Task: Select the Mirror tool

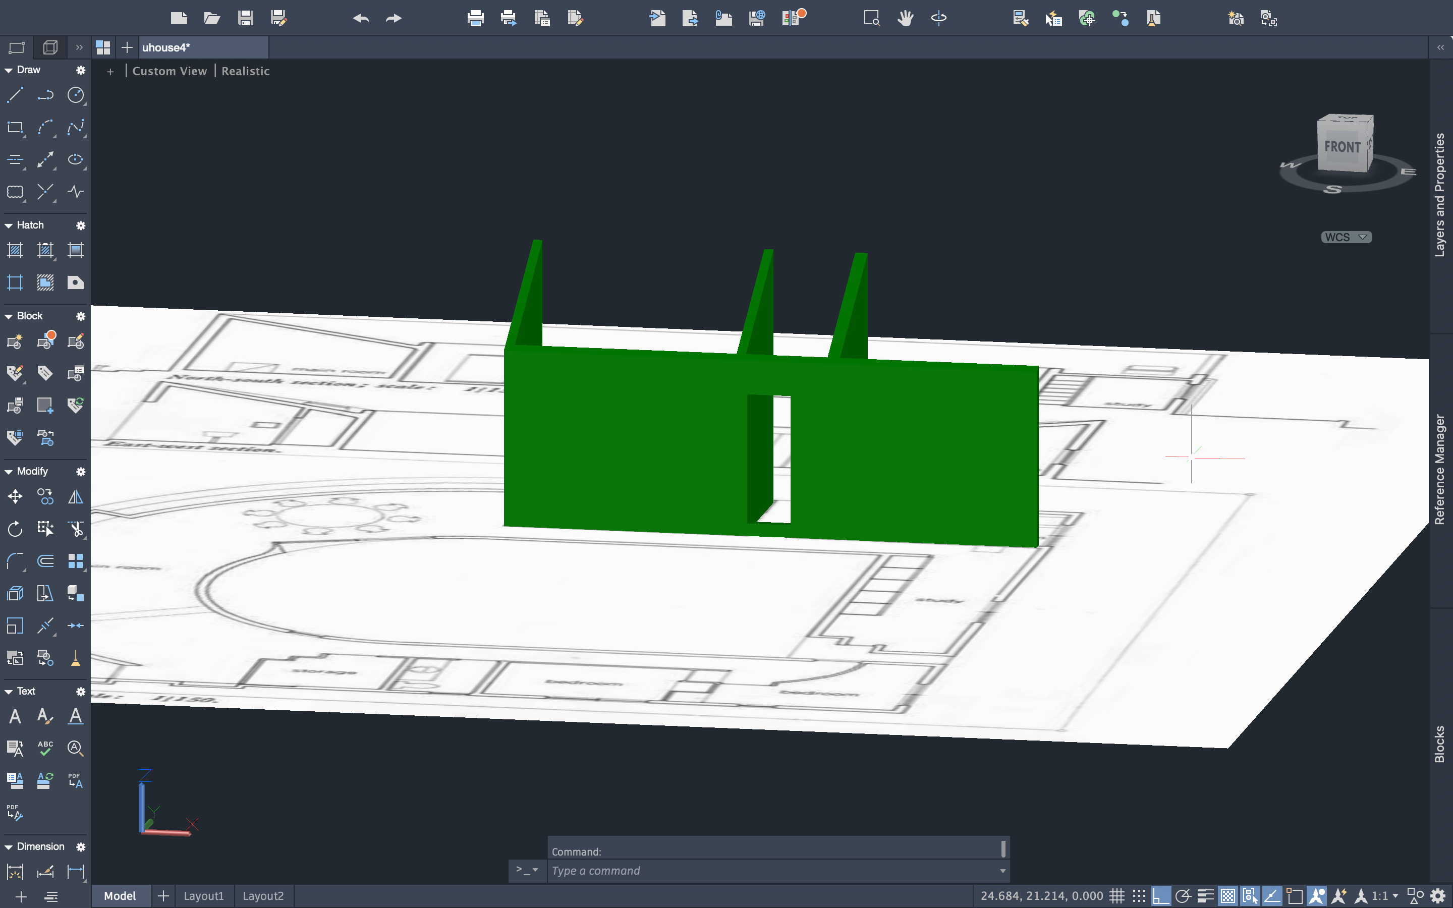Action: tap(76, 497)
